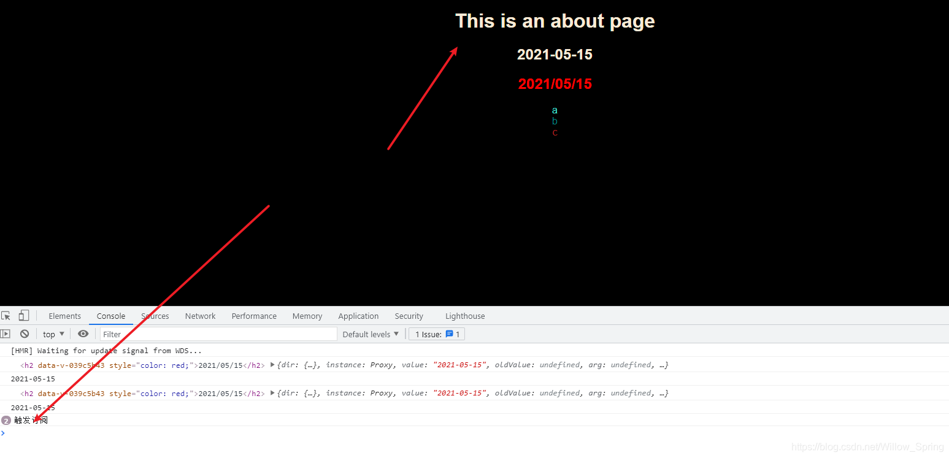
Task: Click the HMR waiting for update message
Action: (x=106, y=351)
